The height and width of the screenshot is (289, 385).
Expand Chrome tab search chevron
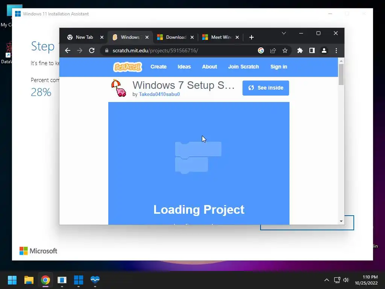click(x=284, y=33)
